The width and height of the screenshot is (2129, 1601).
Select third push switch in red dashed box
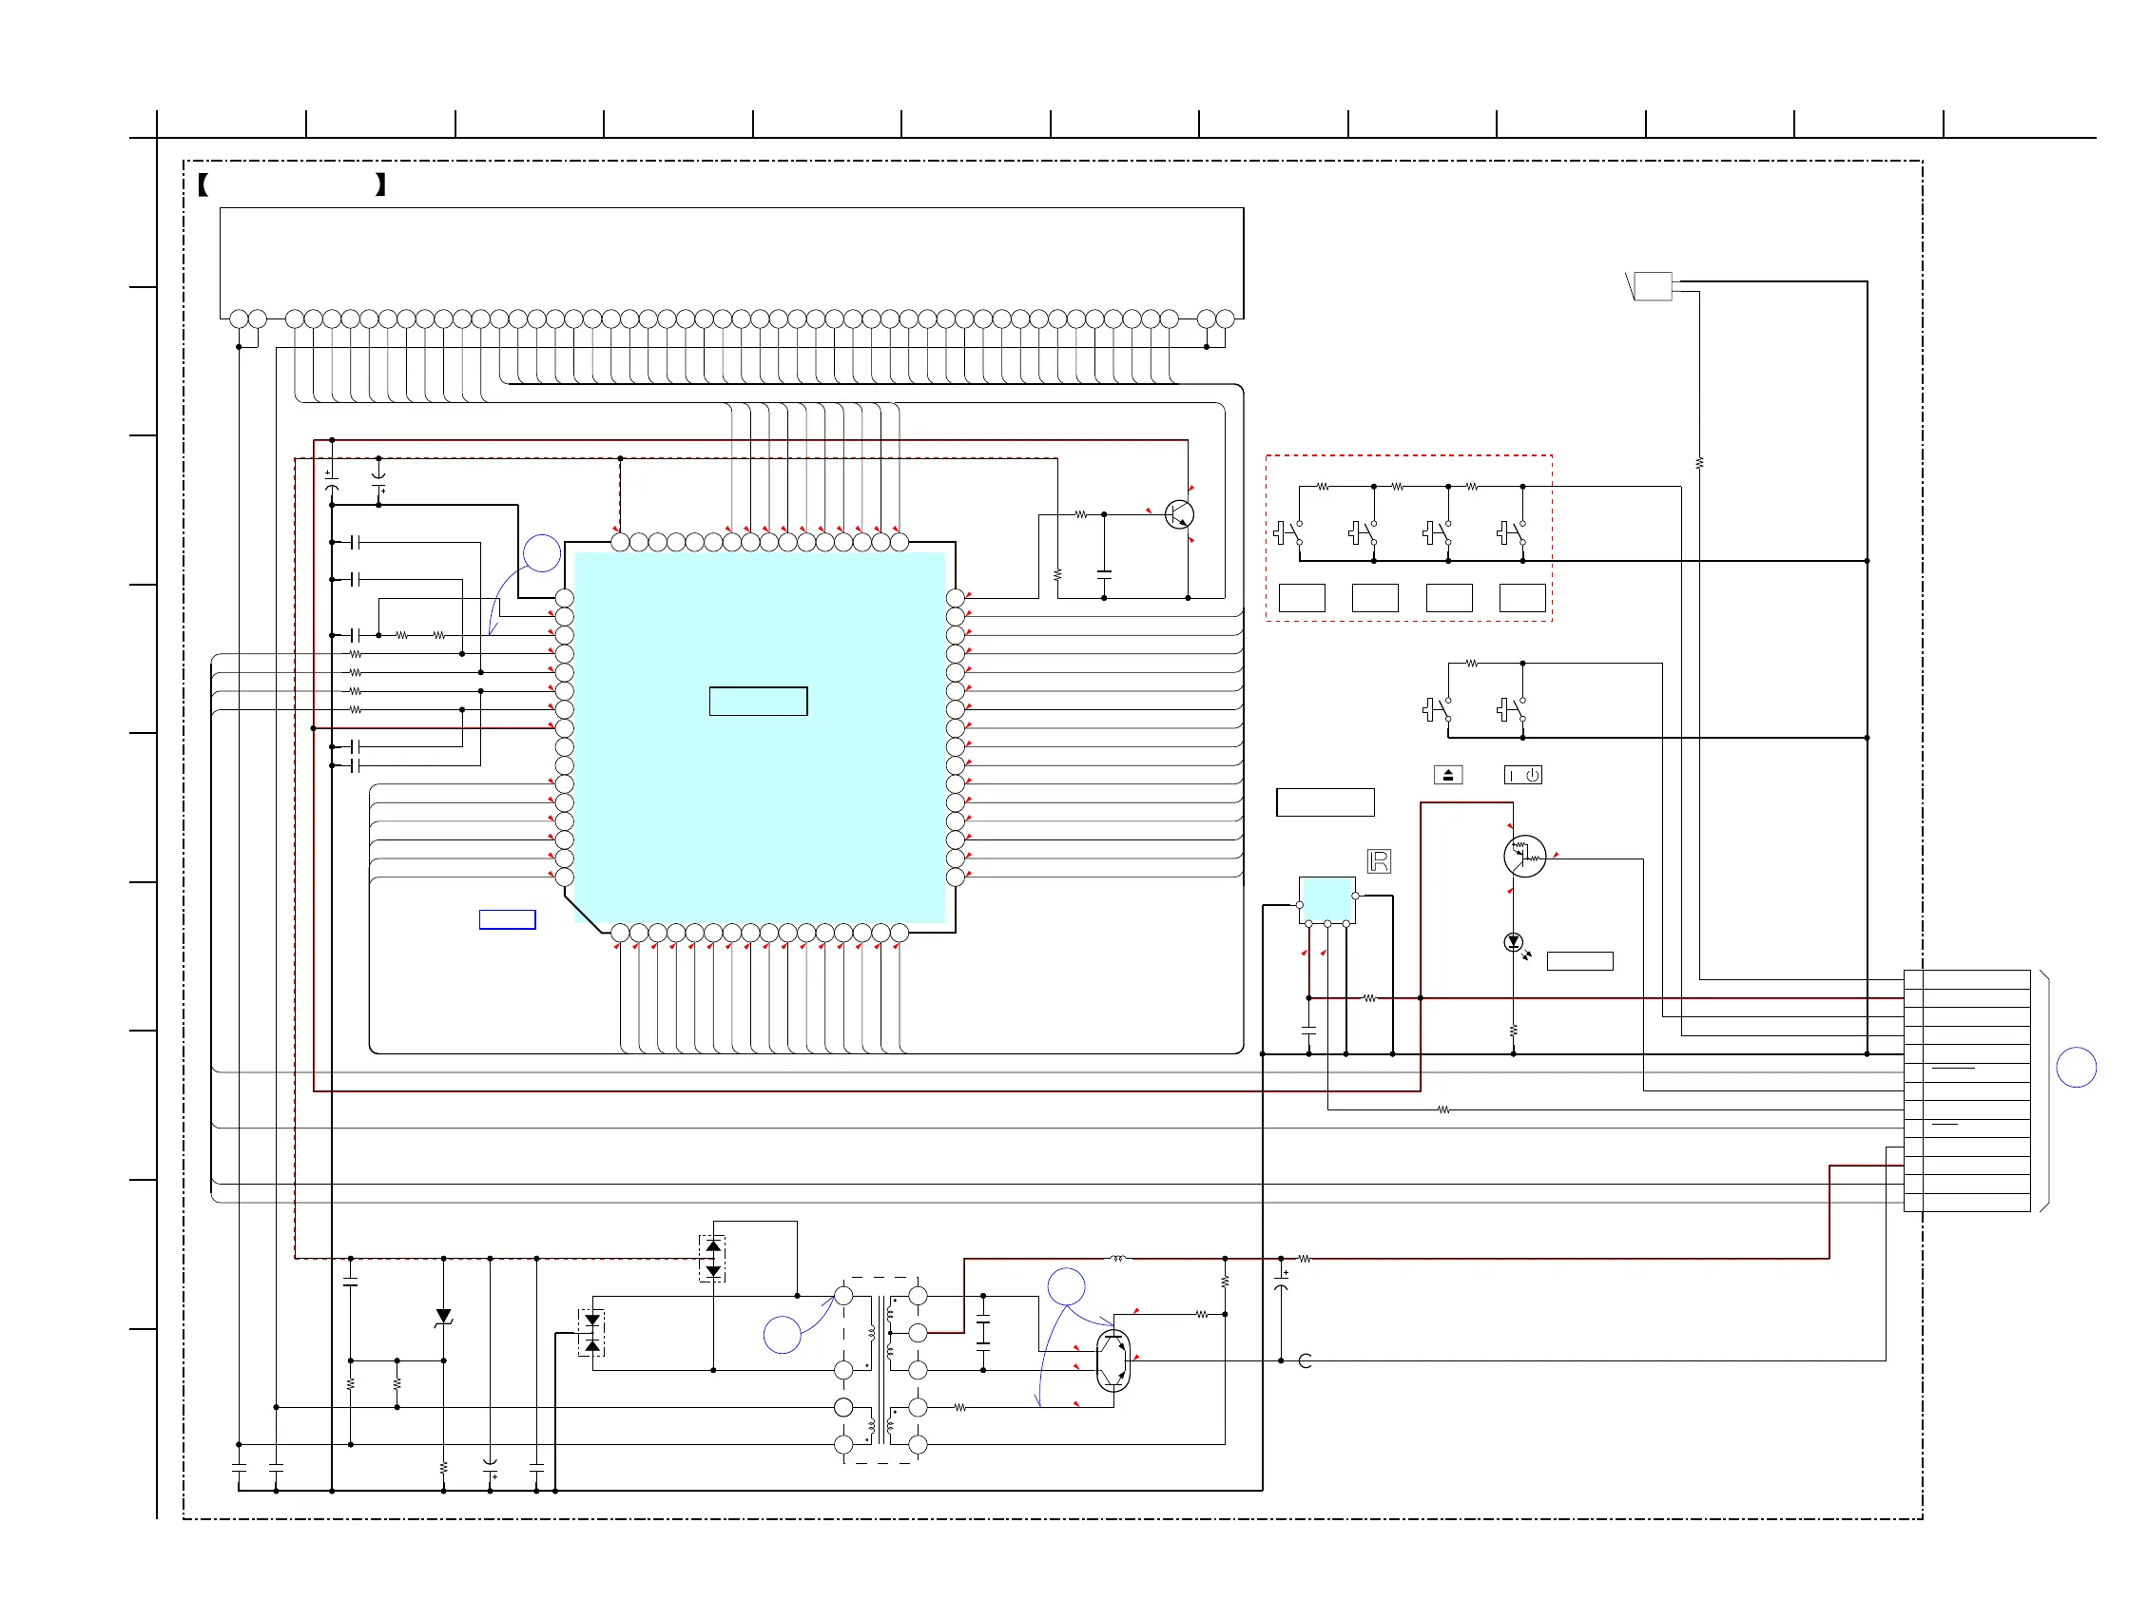point(1437,533)
